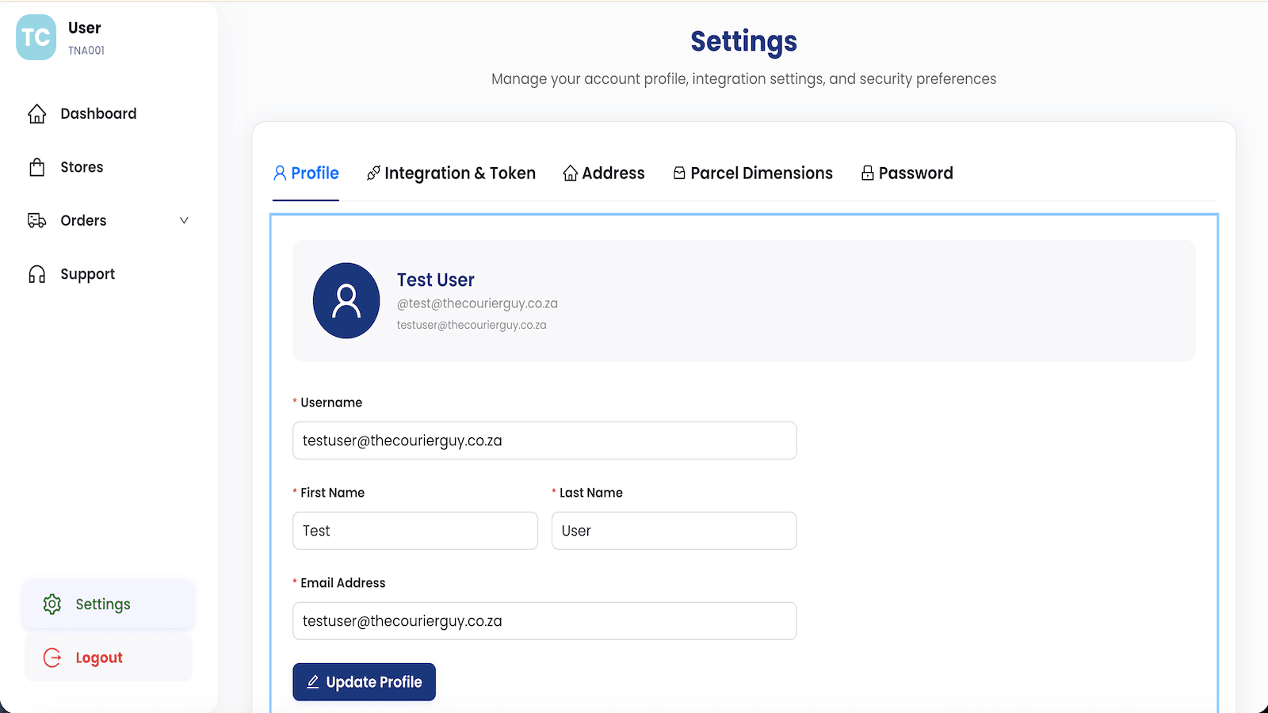Switch to the Integration & Token tab

click(451, 173)
